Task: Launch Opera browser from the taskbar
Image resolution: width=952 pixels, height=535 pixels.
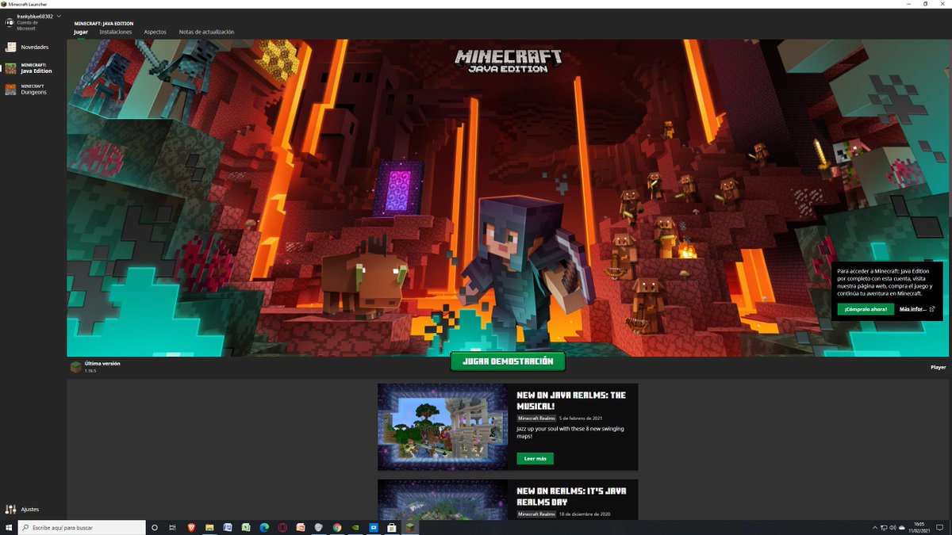Action: pyautogui.click(x=282, y=527)
